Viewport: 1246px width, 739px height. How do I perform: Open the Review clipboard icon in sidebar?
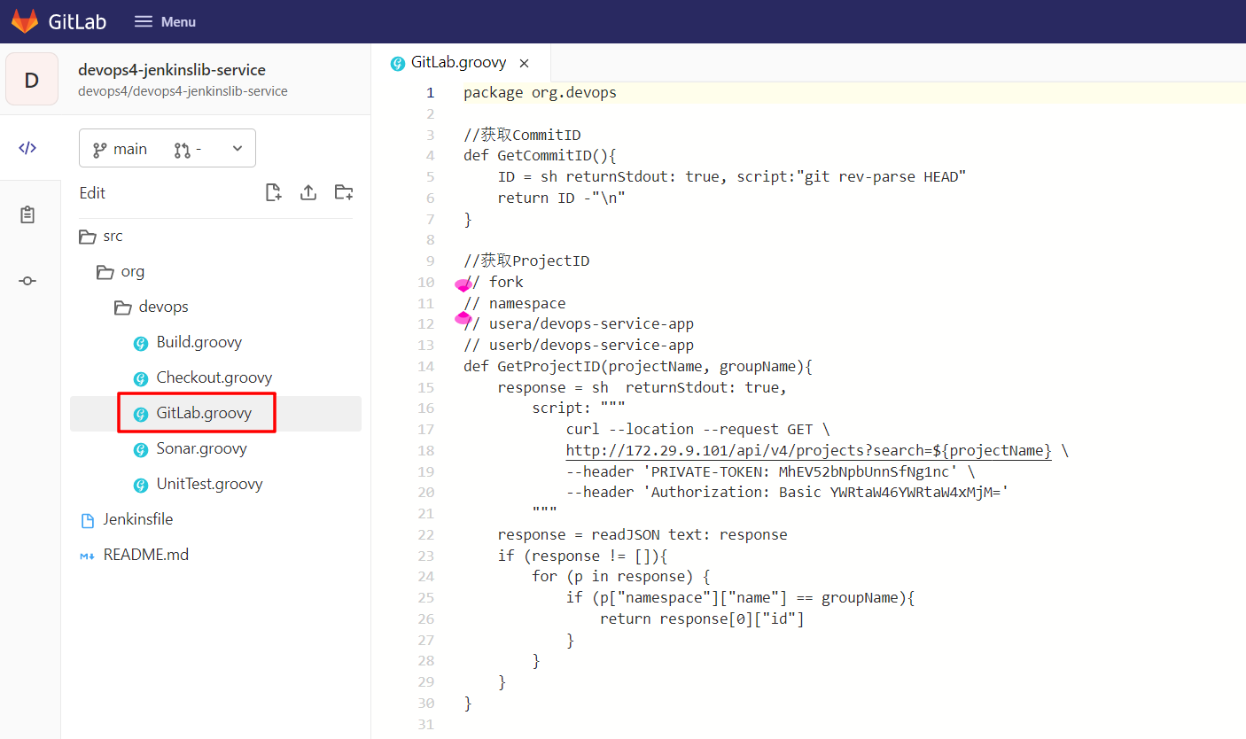tap(27, 214)
